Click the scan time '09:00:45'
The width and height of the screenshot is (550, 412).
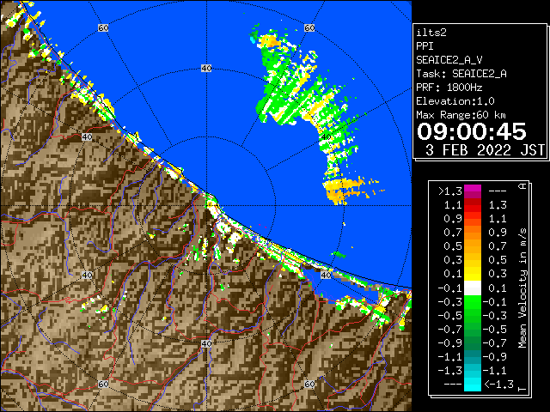point(472,131)
